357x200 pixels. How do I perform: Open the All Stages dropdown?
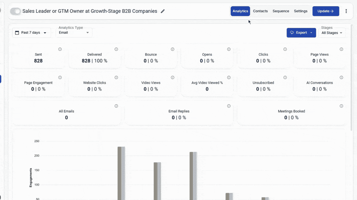pos(332,33)
